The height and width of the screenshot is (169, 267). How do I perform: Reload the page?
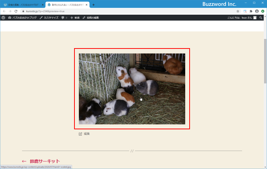16,11
